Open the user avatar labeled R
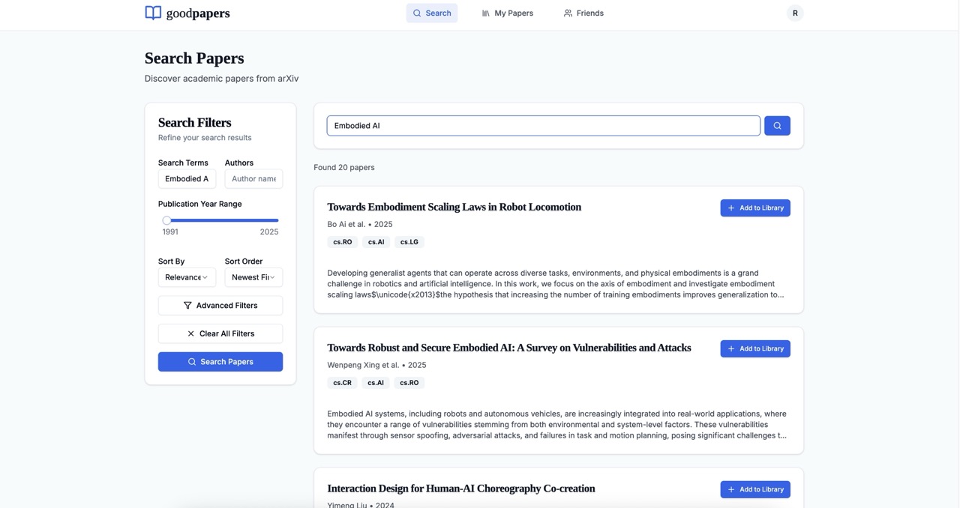The height and width of the screenshot is (508, 960). (x=795, y=13)
